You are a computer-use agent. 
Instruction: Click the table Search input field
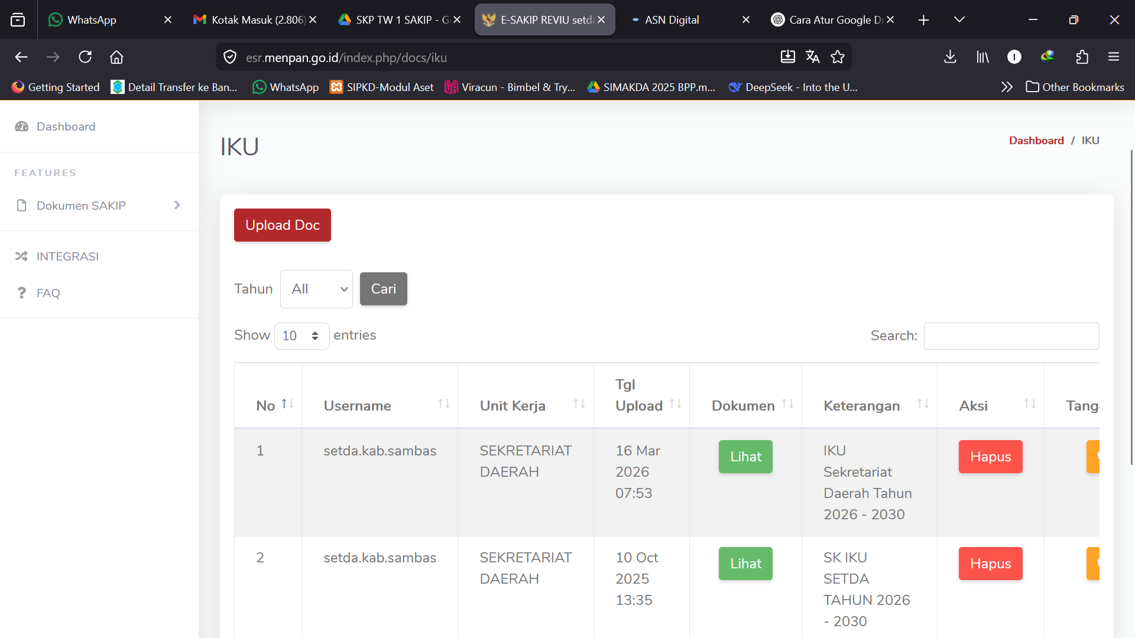pyautogui.click(x=1011, y=336)
